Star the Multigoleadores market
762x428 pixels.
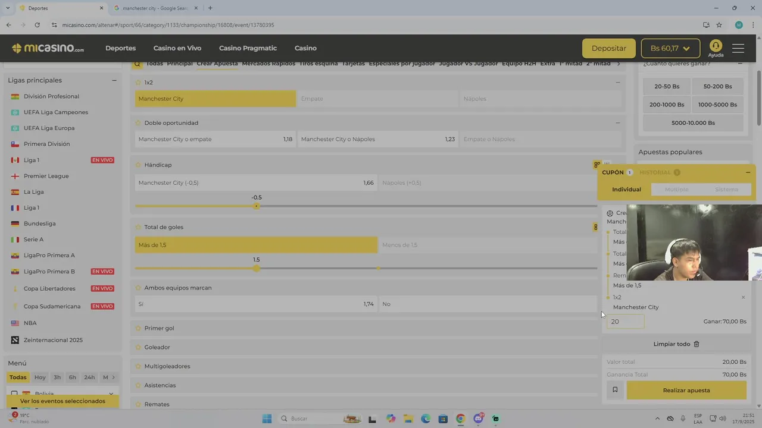tap(138, 366)
